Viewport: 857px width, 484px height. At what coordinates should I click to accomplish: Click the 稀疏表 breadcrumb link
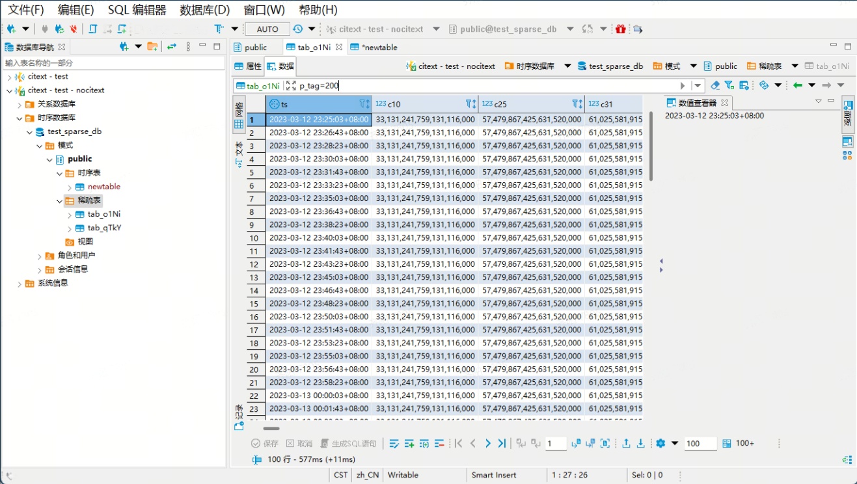pyautogui.click(x=765, y=66)
